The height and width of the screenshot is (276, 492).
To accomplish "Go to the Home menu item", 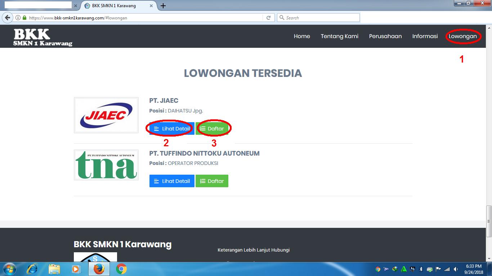I will [302, 36].
